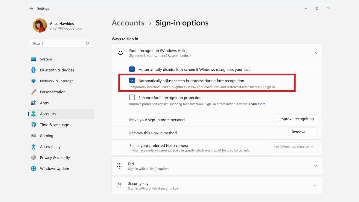Open Accessibility label in sidebar
Image resolution: width=359 pixels, height=202 pixels.
tap(50, 147)
